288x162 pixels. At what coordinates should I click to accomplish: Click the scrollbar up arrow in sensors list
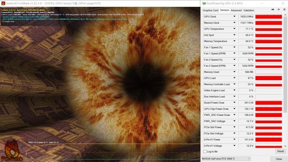tap(285, 15)
